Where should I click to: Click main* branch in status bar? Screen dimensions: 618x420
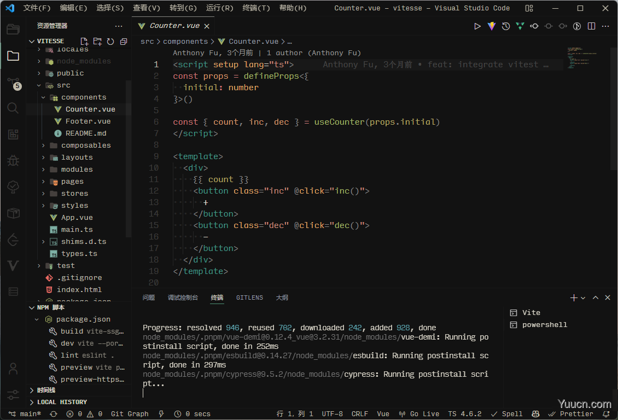coord(25,414)
